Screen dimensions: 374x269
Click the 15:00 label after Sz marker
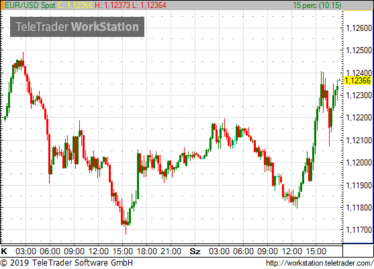316,252
